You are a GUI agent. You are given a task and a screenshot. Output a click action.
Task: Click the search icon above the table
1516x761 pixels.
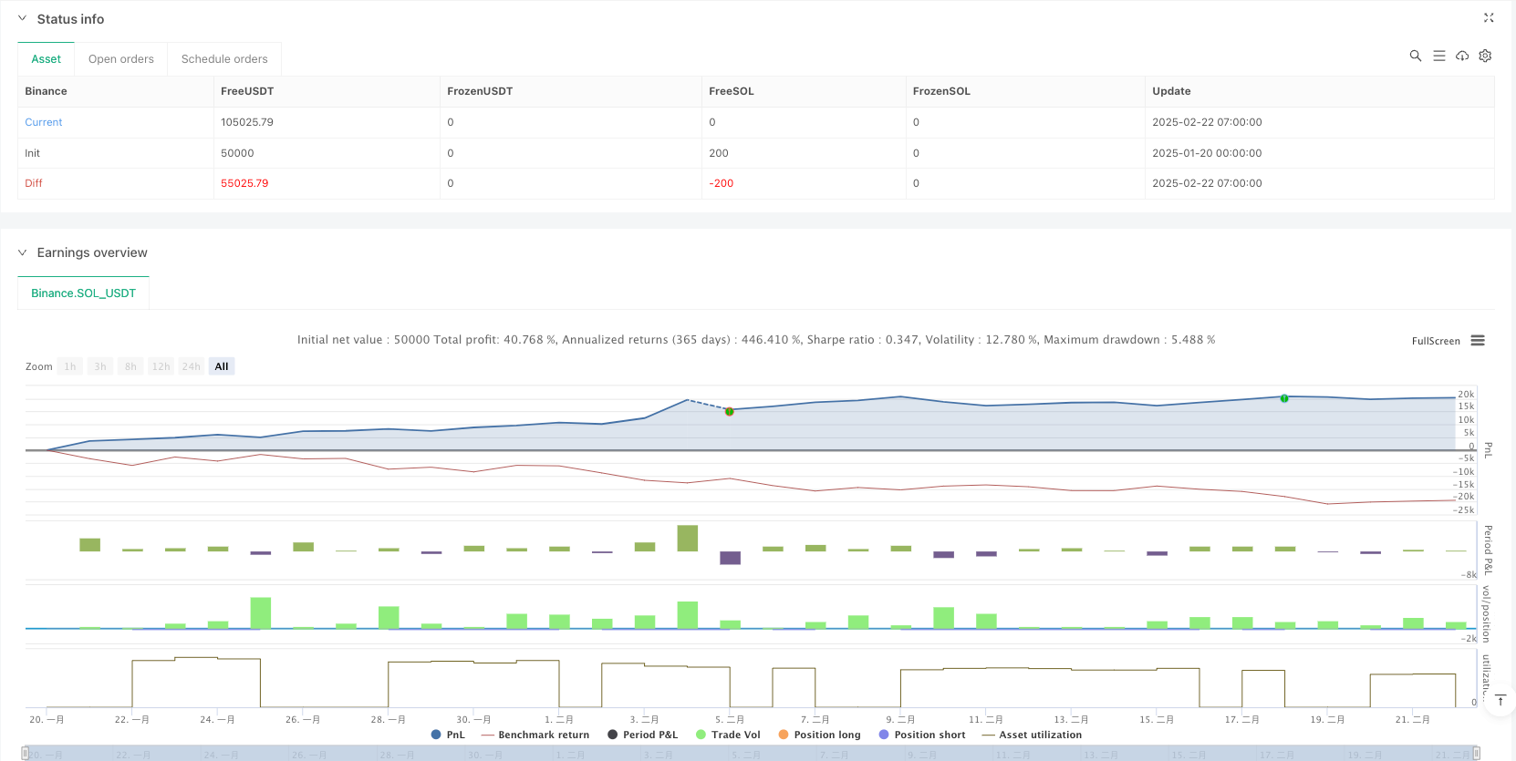pos(1416,56)
